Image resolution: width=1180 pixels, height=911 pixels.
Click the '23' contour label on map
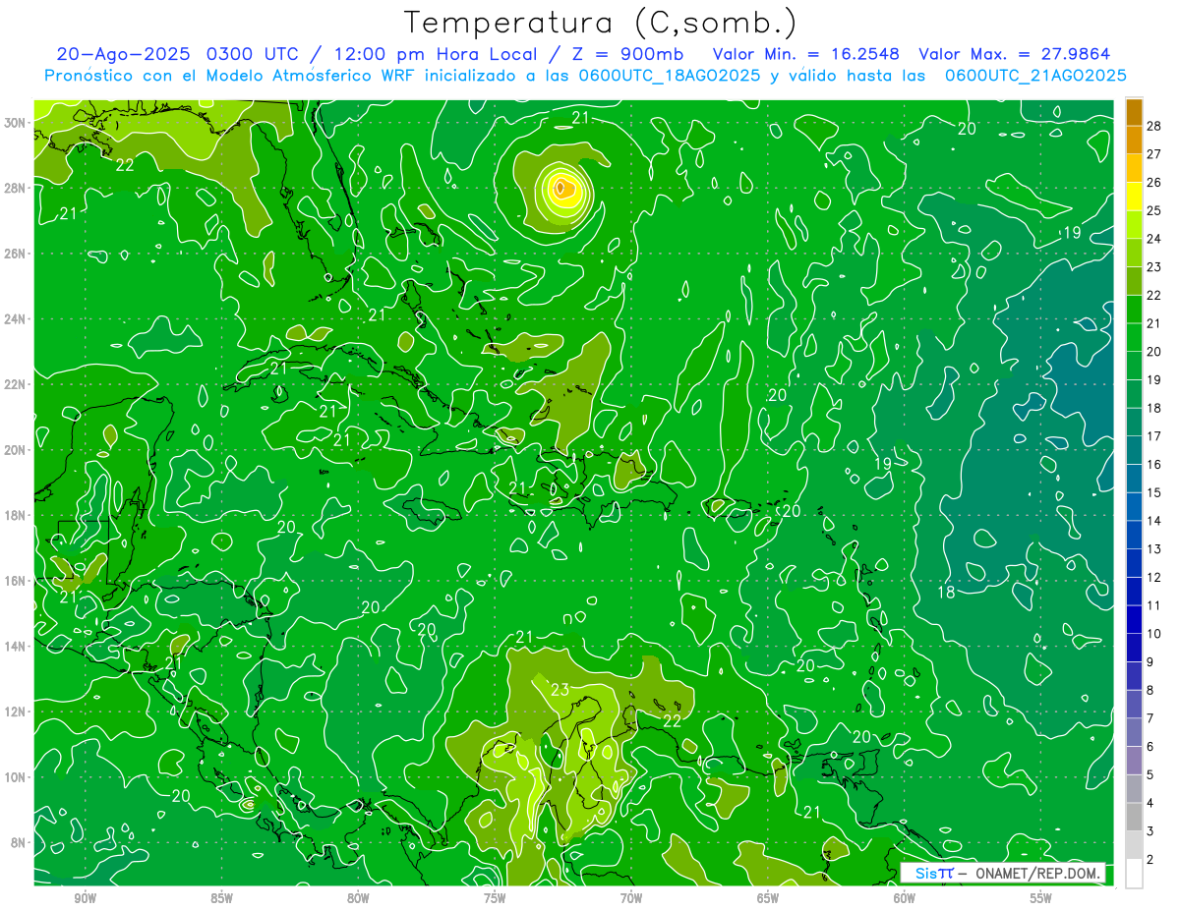pos(560,690)
